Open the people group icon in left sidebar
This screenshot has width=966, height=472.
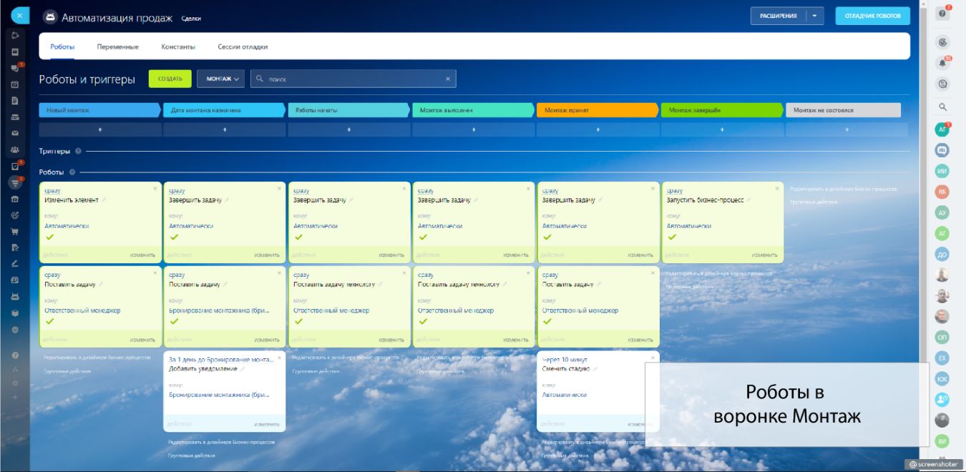coord(14,150)
